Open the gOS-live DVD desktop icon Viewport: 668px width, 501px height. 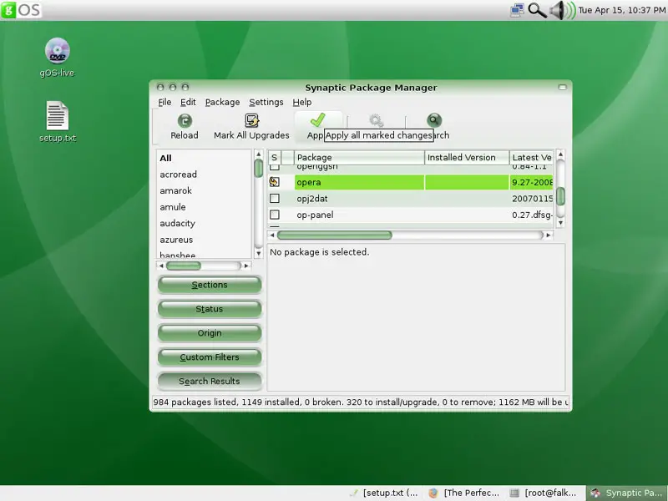pos(57,51)
